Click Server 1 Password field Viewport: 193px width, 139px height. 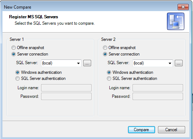coord(66,96)
